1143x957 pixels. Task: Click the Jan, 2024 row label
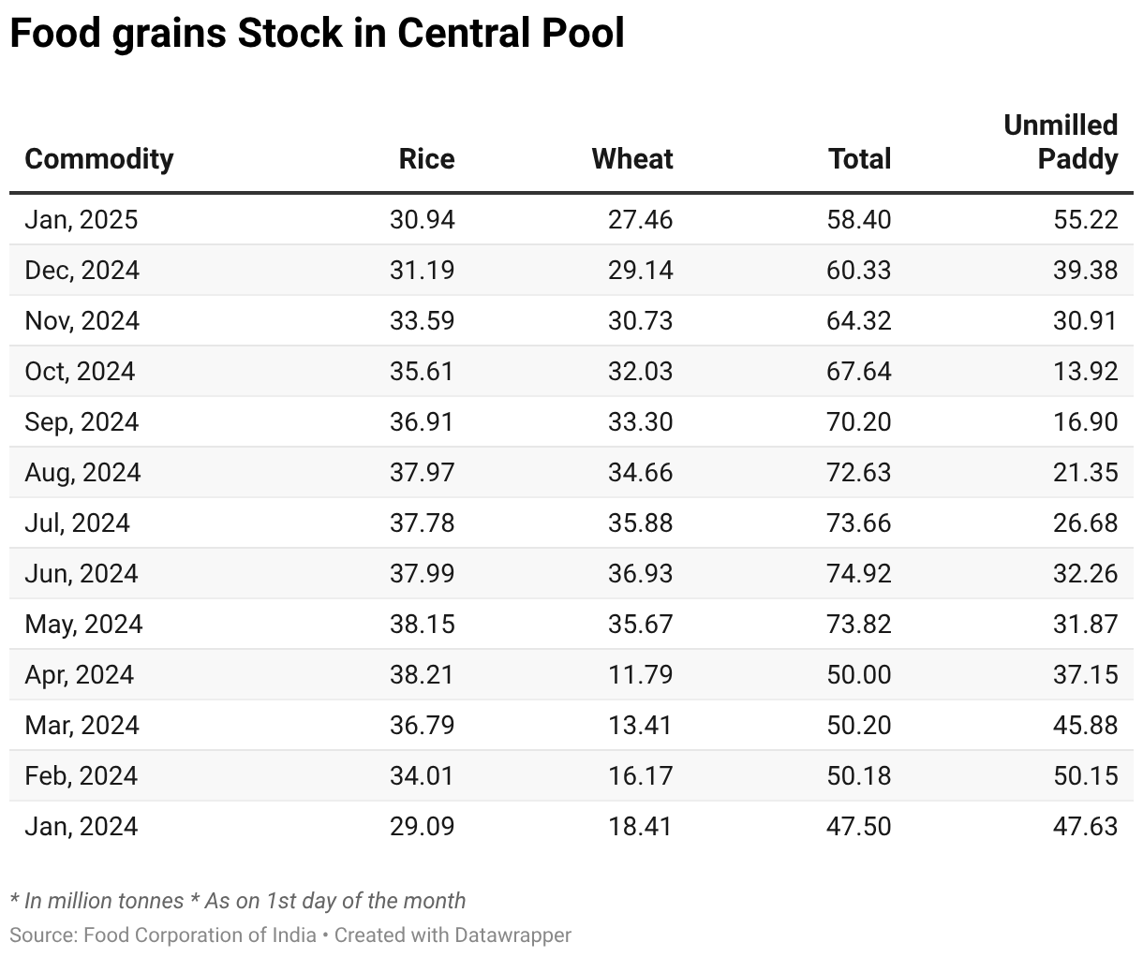[82, 826]
